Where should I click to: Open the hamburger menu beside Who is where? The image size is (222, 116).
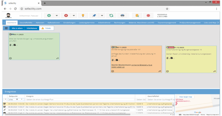pyautogui.click(x=6, y=28)
